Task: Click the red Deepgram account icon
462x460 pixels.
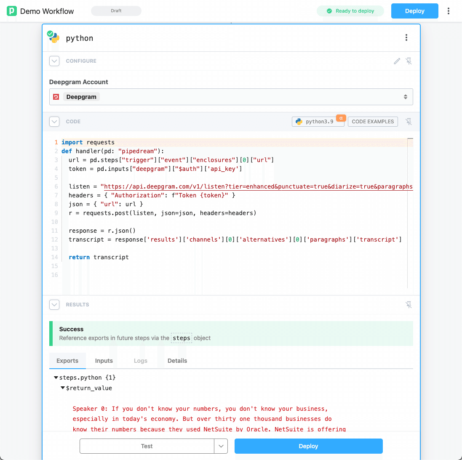Action: [x=56, y=97]
